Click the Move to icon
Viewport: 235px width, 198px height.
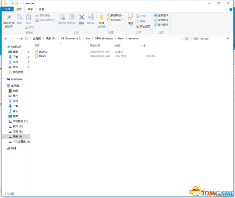tap(62, 17)
